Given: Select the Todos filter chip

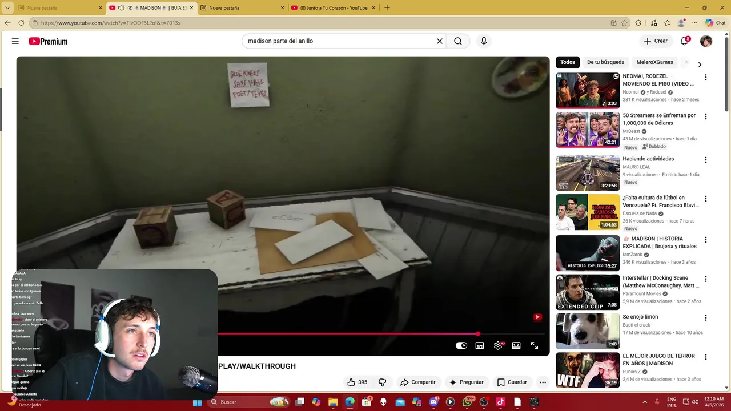Looking at the screenshot, I should coord(568,62).
